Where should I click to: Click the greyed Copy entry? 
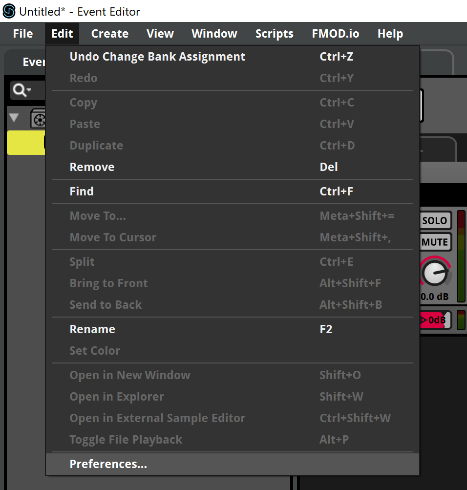point(232,103)
